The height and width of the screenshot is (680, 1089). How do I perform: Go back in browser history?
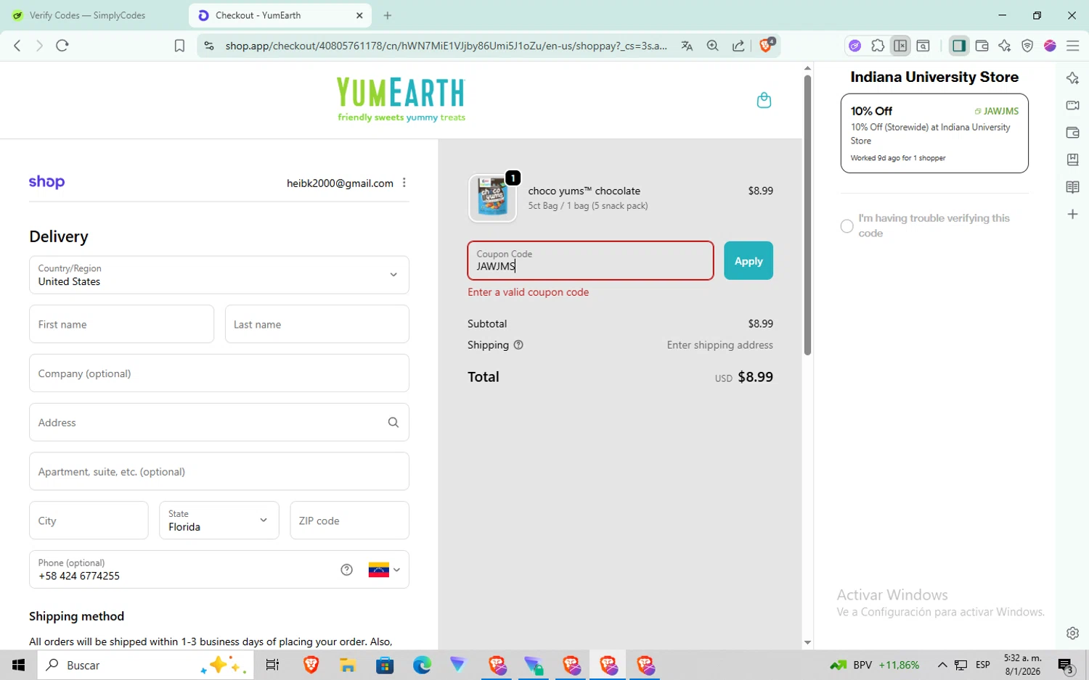click(17, 46)
